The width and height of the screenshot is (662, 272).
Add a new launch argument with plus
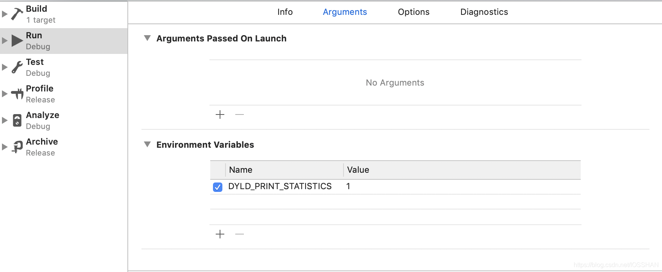coord(220,115)
